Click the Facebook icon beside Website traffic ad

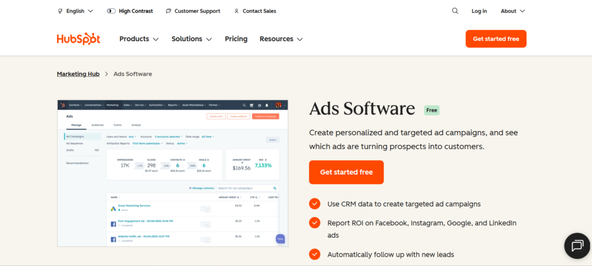pyautogui.click(x=113, y=239)
